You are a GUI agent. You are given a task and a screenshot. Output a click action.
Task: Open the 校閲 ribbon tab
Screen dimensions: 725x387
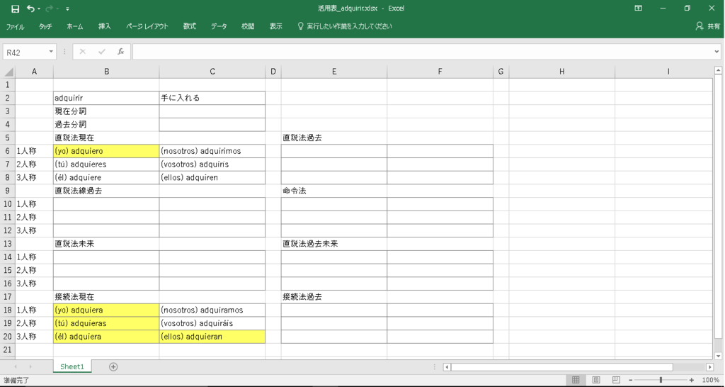pos(248,26)
